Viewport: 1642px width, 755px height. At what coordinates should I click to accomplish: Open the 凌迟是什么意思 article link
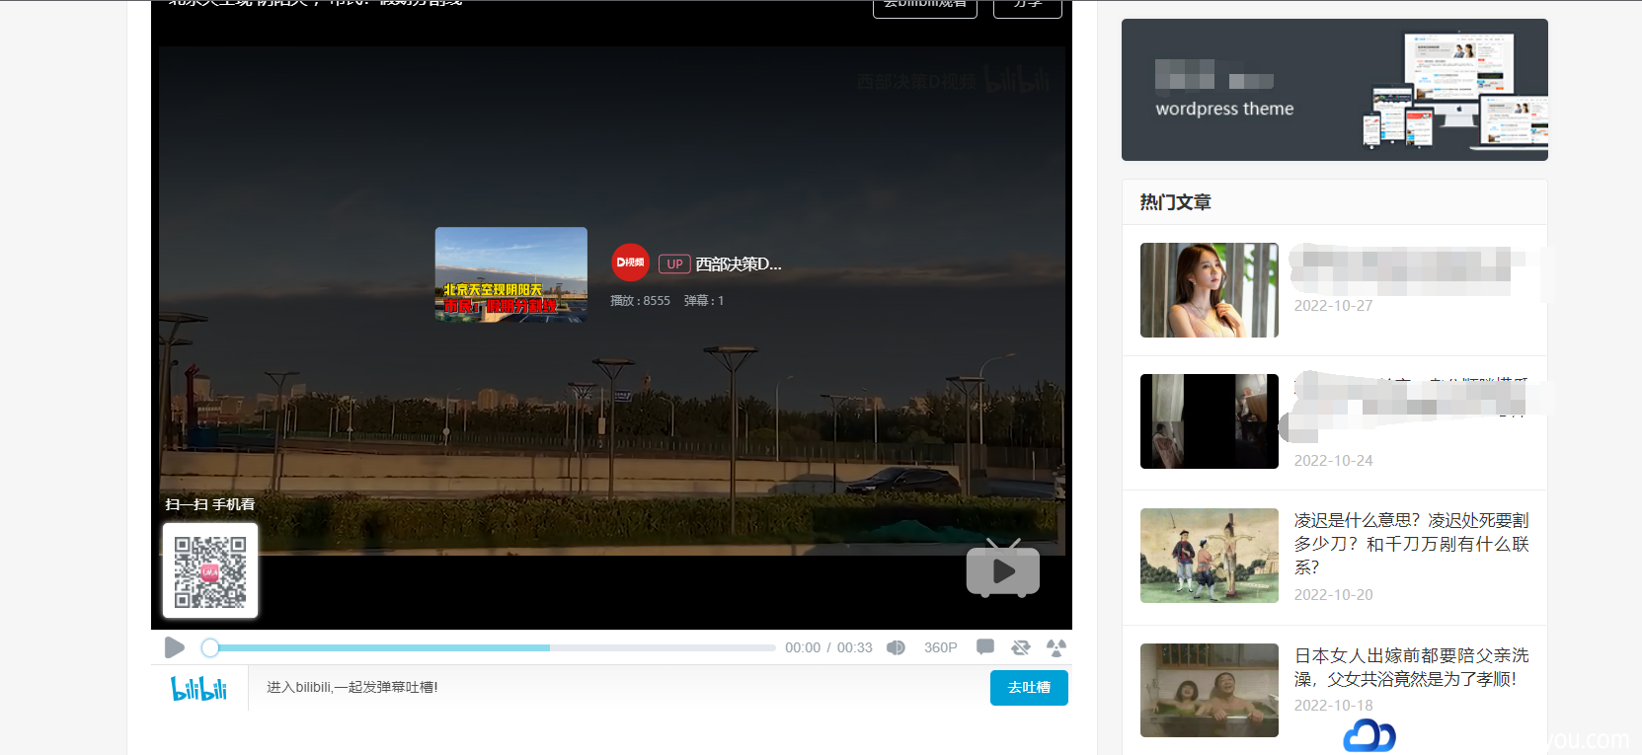pyautogui.click(x=1410, y=543)
